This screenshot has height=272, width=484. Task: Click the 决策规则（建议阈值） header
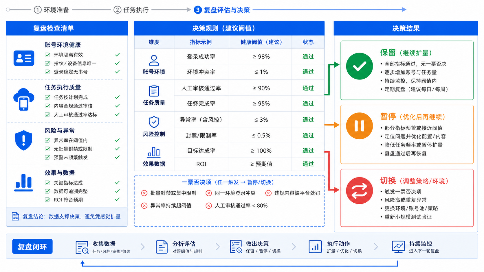coord(229,28)
